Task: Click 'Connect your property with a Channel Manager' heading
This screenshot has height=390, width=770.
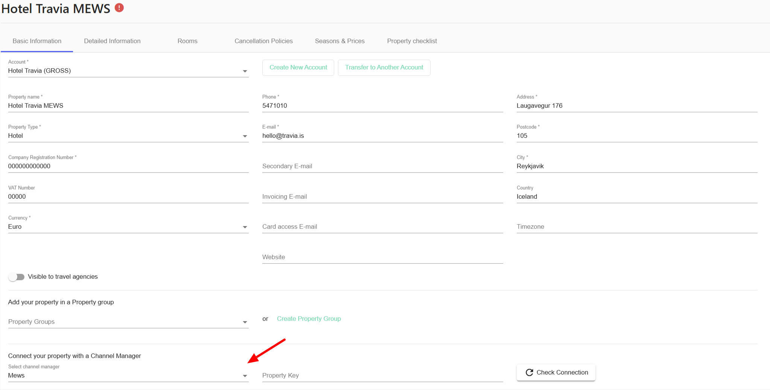Action: (x=75, y=356)
